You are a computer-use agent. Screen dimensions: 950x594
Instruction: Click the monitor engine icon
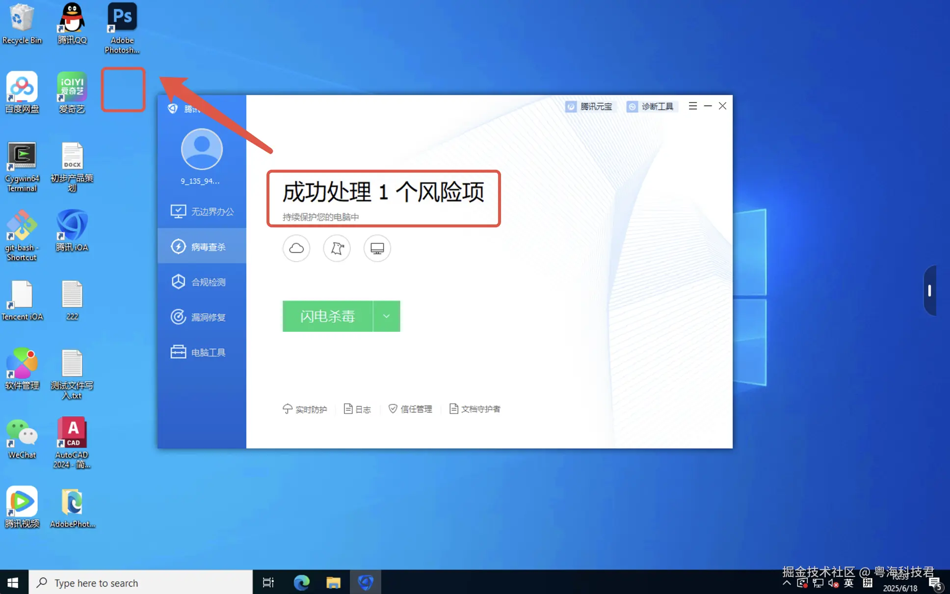point(377,248)
